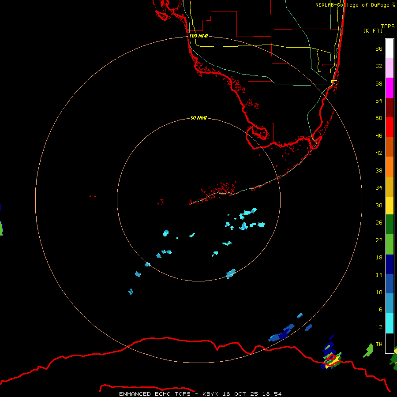This screenshot has width=397, height=397.
Task: Click the light green legend swatch
Action: click(390, 244)
